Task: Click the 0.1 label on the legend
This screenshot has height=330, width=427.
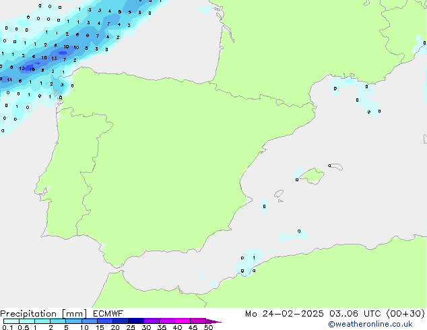Action: coord(6,327)
